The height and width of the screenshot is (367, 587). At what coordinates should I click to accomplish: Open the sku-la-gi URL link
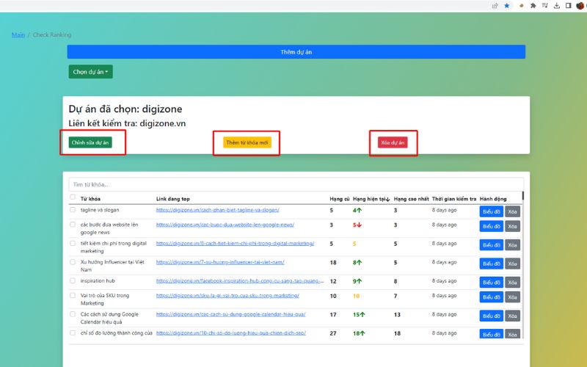pos(227,296)
